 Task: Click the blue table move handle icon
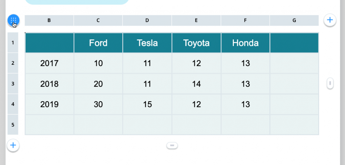point(13,20)
